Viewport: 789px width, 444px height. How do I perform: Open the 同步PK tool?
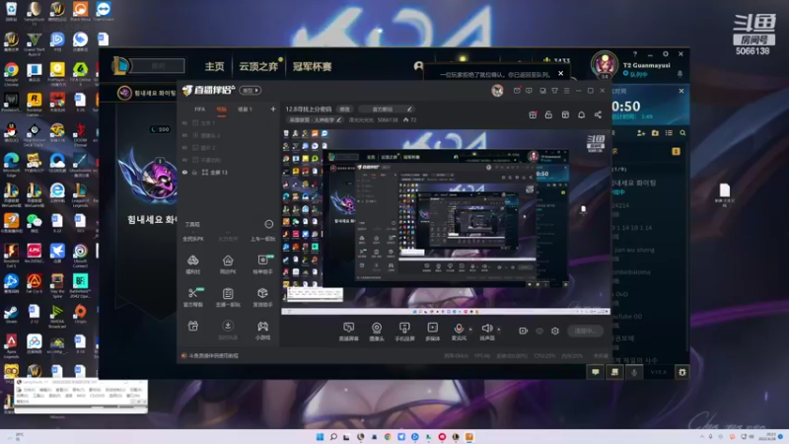tap(228, 263)
